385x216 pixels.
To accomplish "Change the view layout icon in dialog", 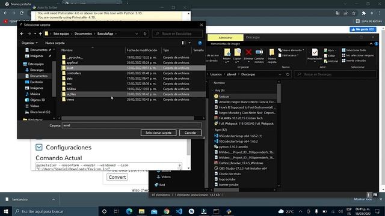I will (x=183, y=43).
